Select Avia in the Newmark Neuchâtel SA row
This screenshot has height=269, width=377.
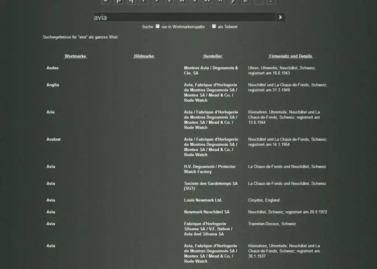(x=51, y=212)
